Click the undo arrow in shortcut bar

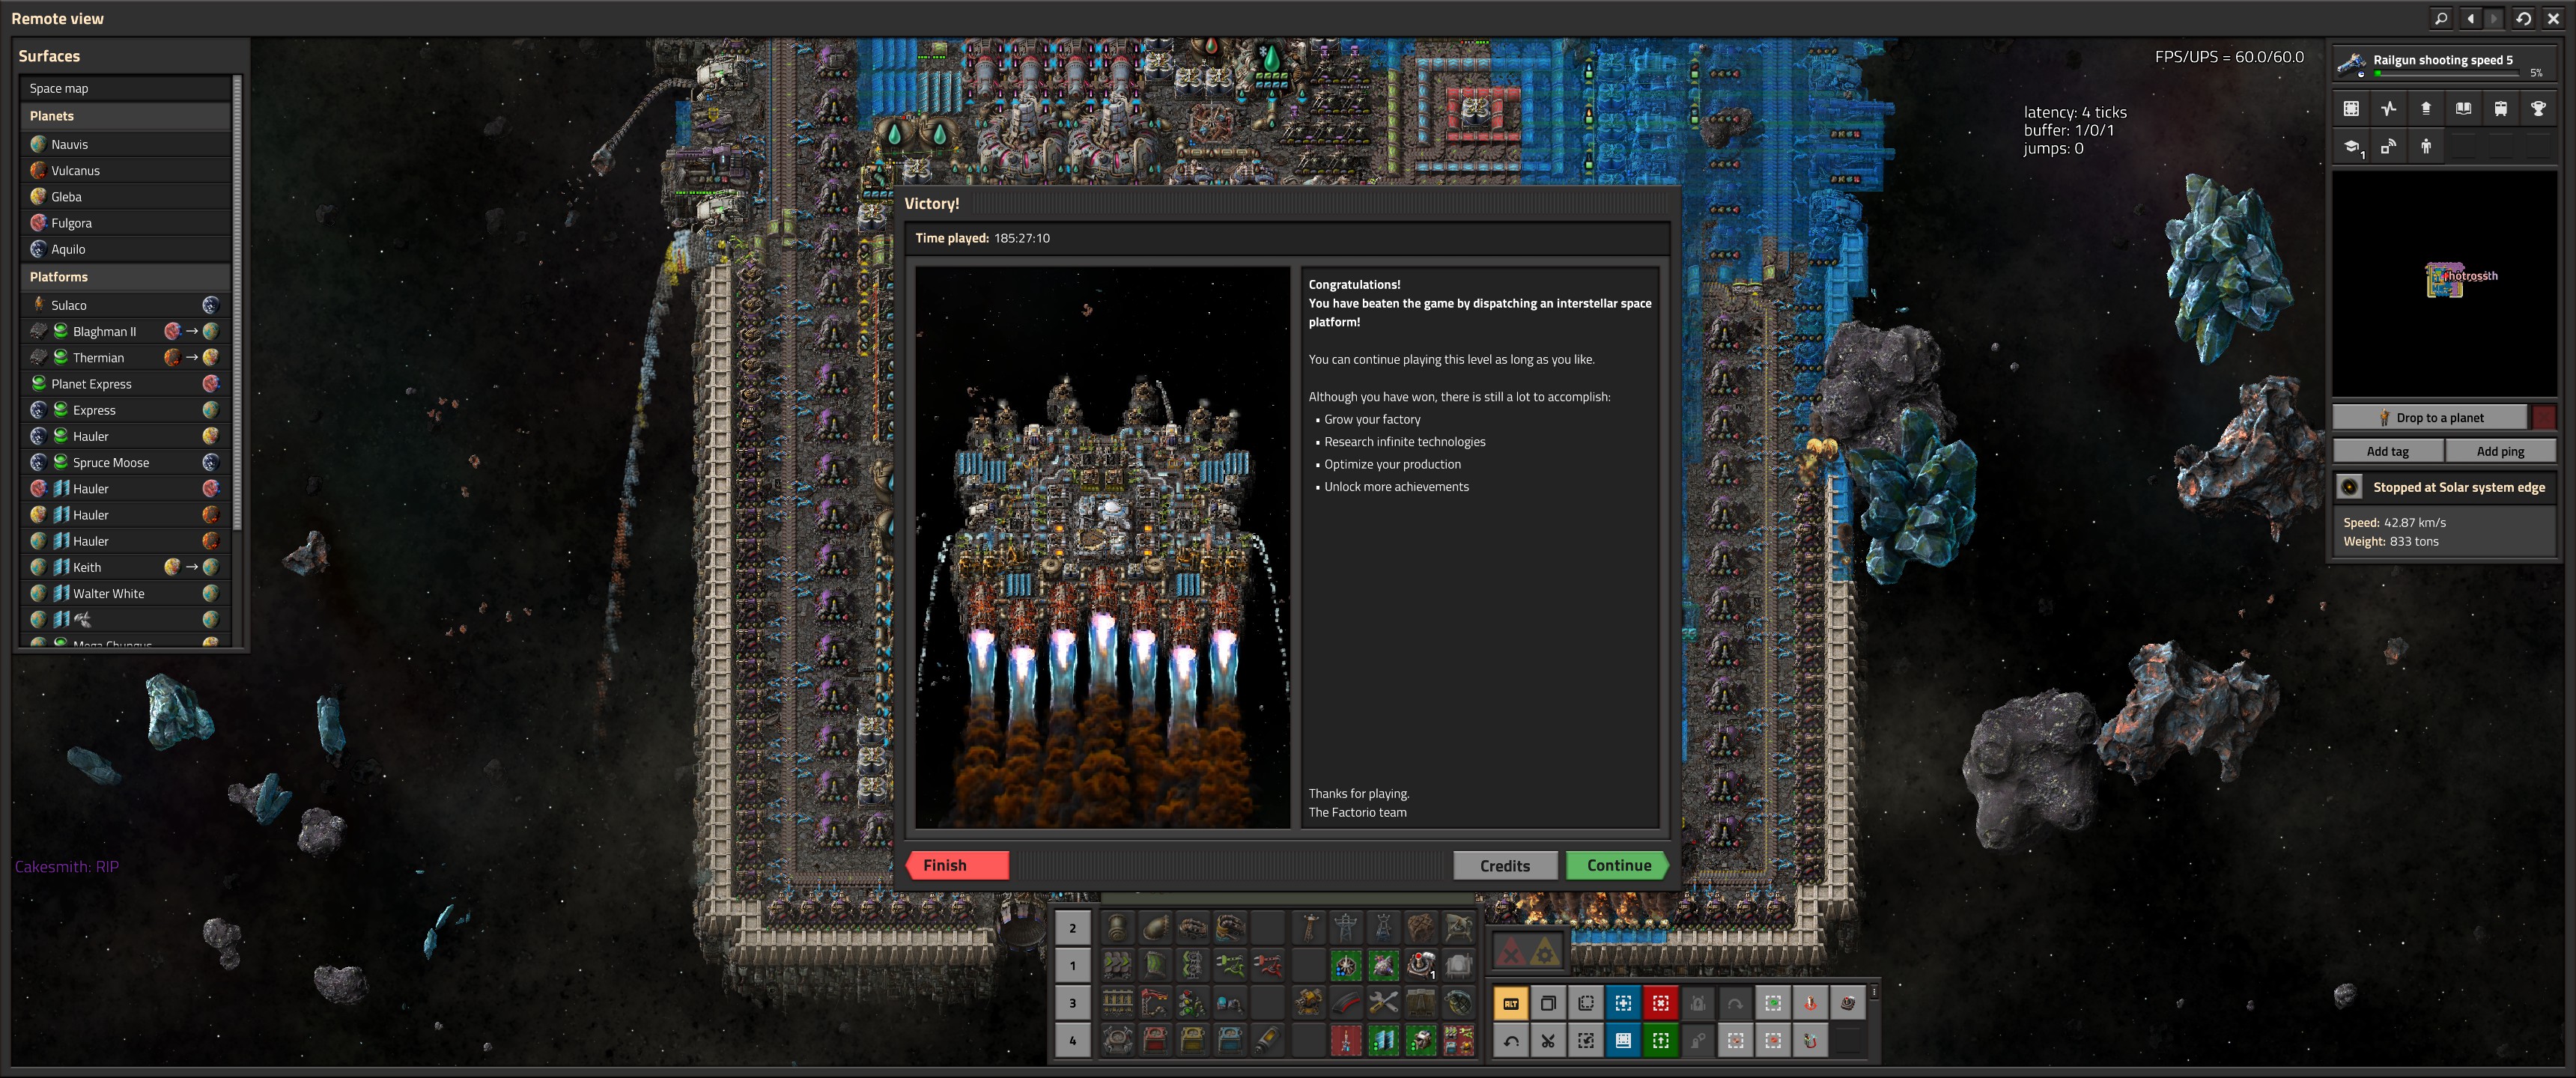pos(1511,1041)
